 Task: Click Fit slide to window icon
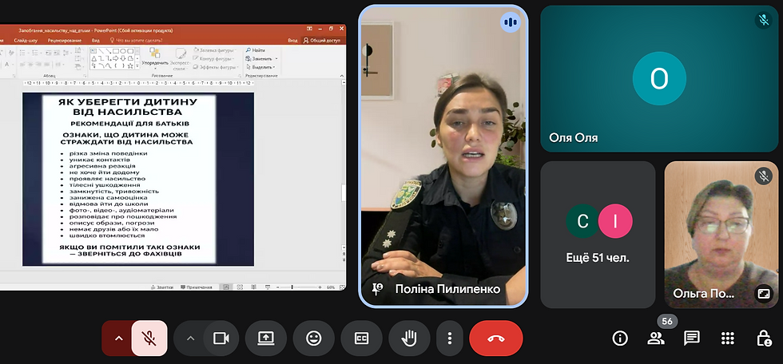pos(342,287)
